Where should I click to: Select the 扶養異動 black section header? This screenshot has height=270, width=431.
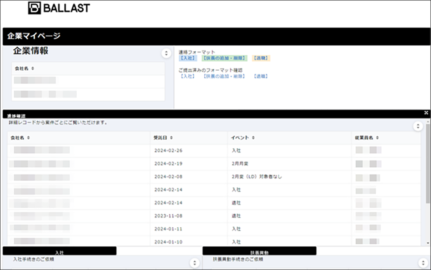click(x=259, y=251)
